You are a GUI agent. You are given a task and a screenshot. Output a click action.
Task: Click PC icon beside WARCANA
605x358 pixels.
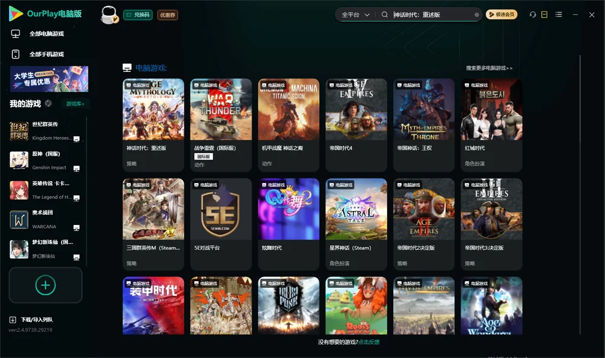click(76, 227)
